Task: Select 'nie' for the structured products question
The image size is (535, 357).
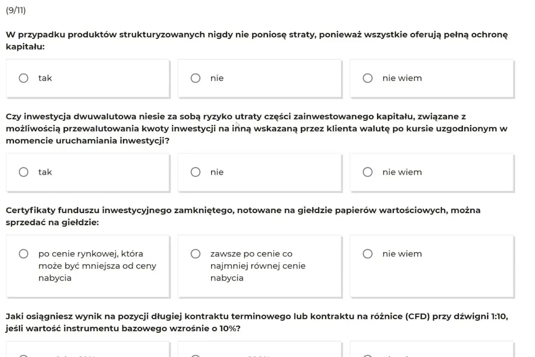Action: click(195, 78)
